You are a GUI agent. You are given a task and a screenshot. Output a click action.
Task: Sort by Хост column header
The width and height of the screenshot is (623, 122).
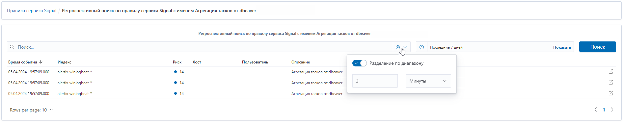point(197,62)
